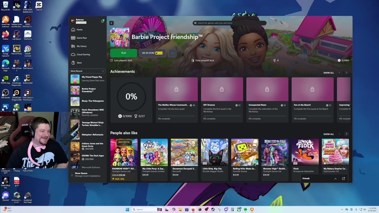Open Game Pass in the sidebar
Image resolution: width=379 pixels, height=213 pixels.
(x=87, y=38)
